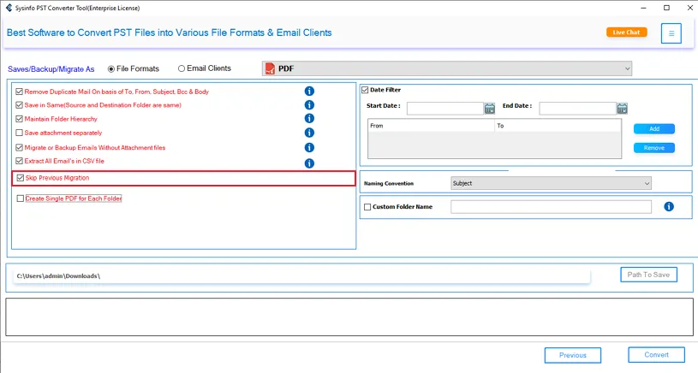
Task: Disable the Date Filter checkbox
Action: pos(365,90)
